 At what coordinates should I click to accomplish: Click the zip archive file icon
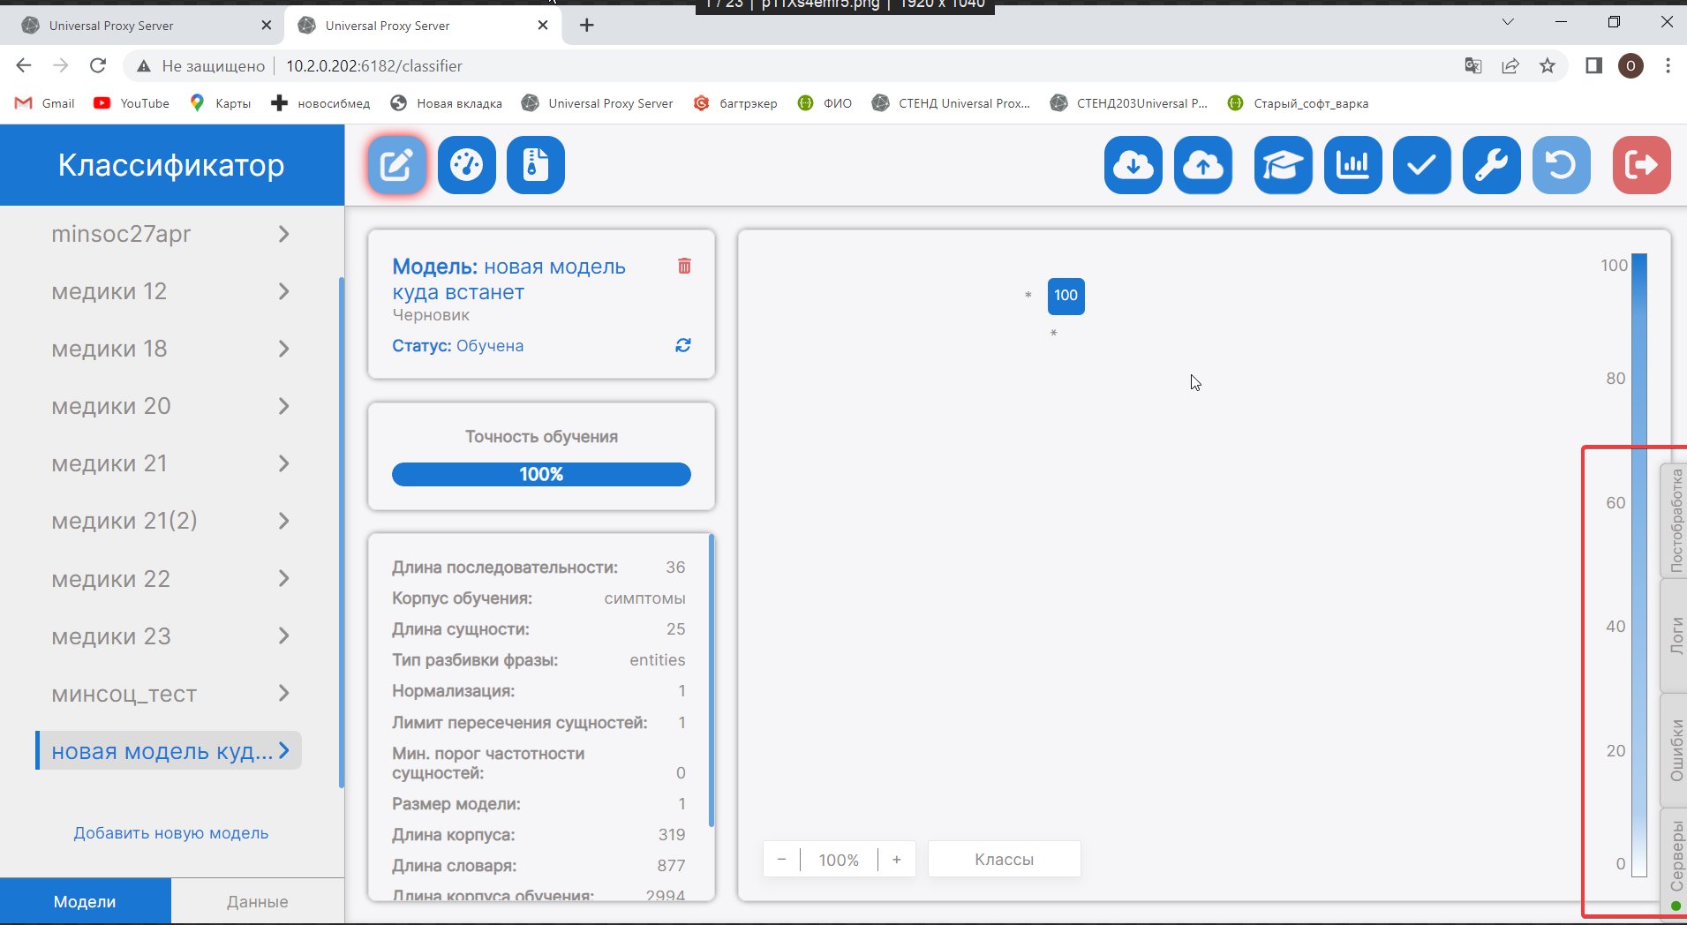(535, 165)
